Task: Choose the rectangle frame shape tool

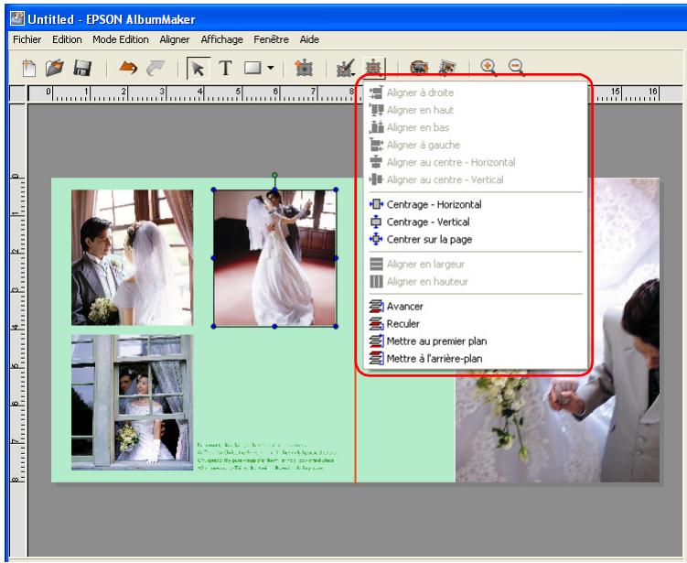Action: pos(252,68)
